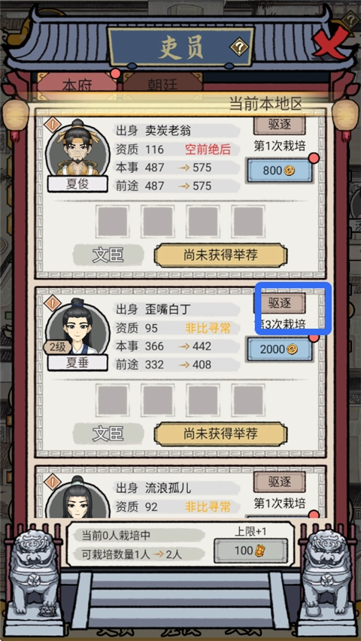Expel 夏垂 with the 驱逐 button
The width and height of the screenshot is (361, 641).
click(280, 303)
